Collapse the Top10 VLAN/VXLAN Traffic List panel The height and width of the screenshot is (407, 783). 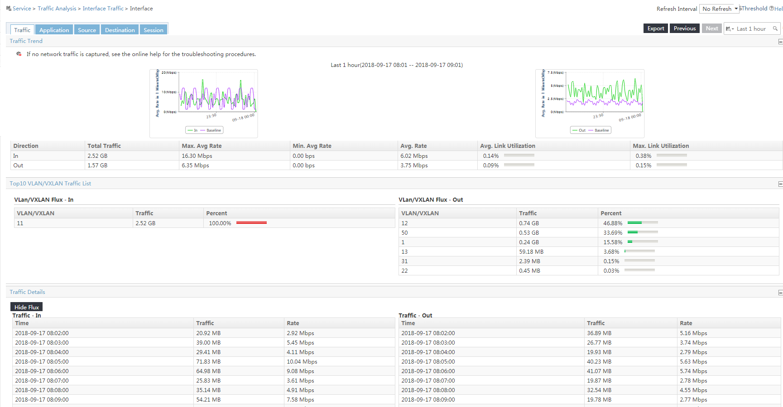780,184
